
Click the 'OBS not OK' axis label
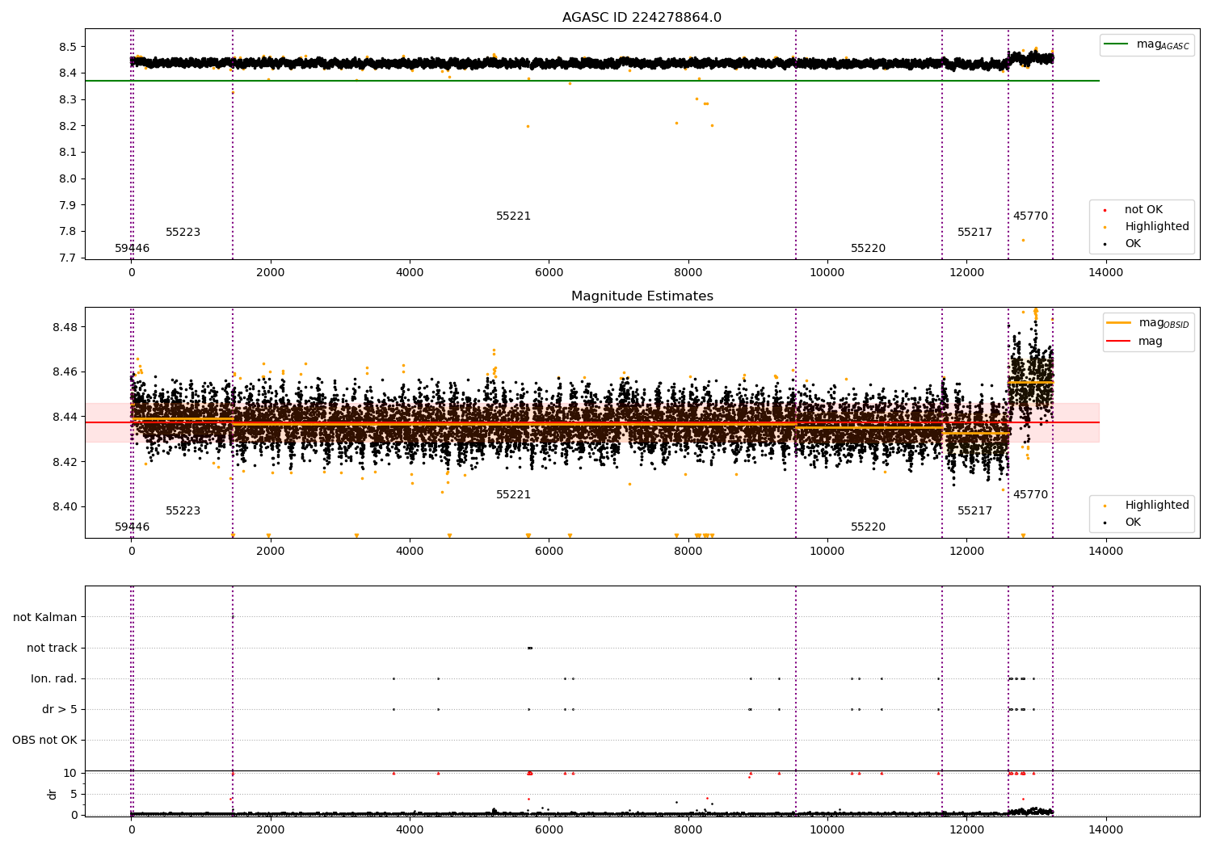44,740
